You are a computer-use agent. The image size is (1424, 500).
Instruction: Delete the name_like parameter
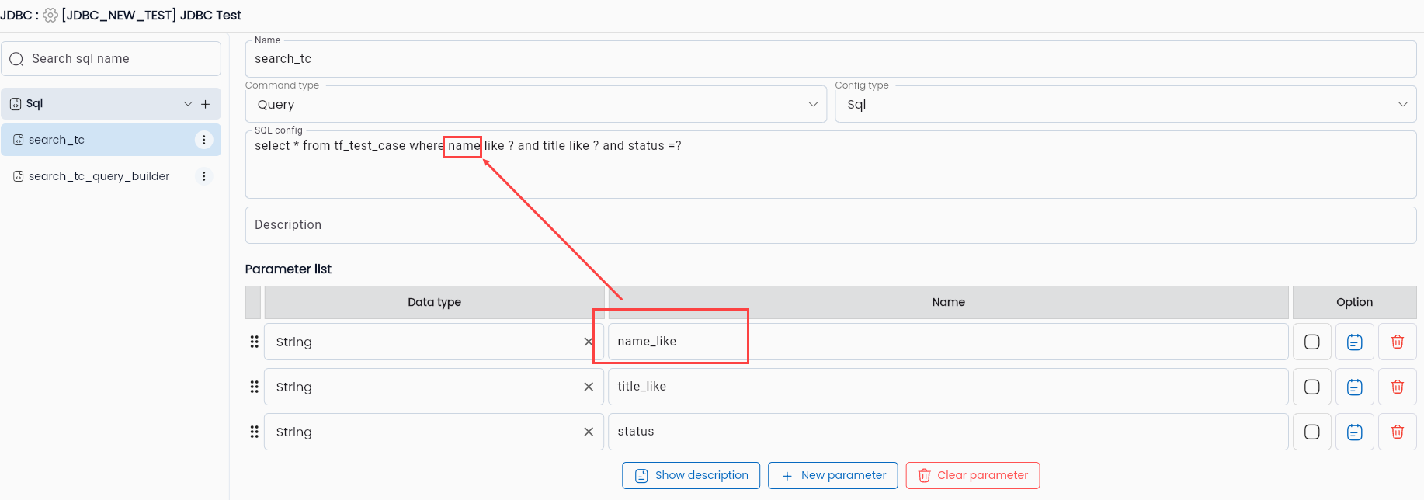tap(1398, 342)
